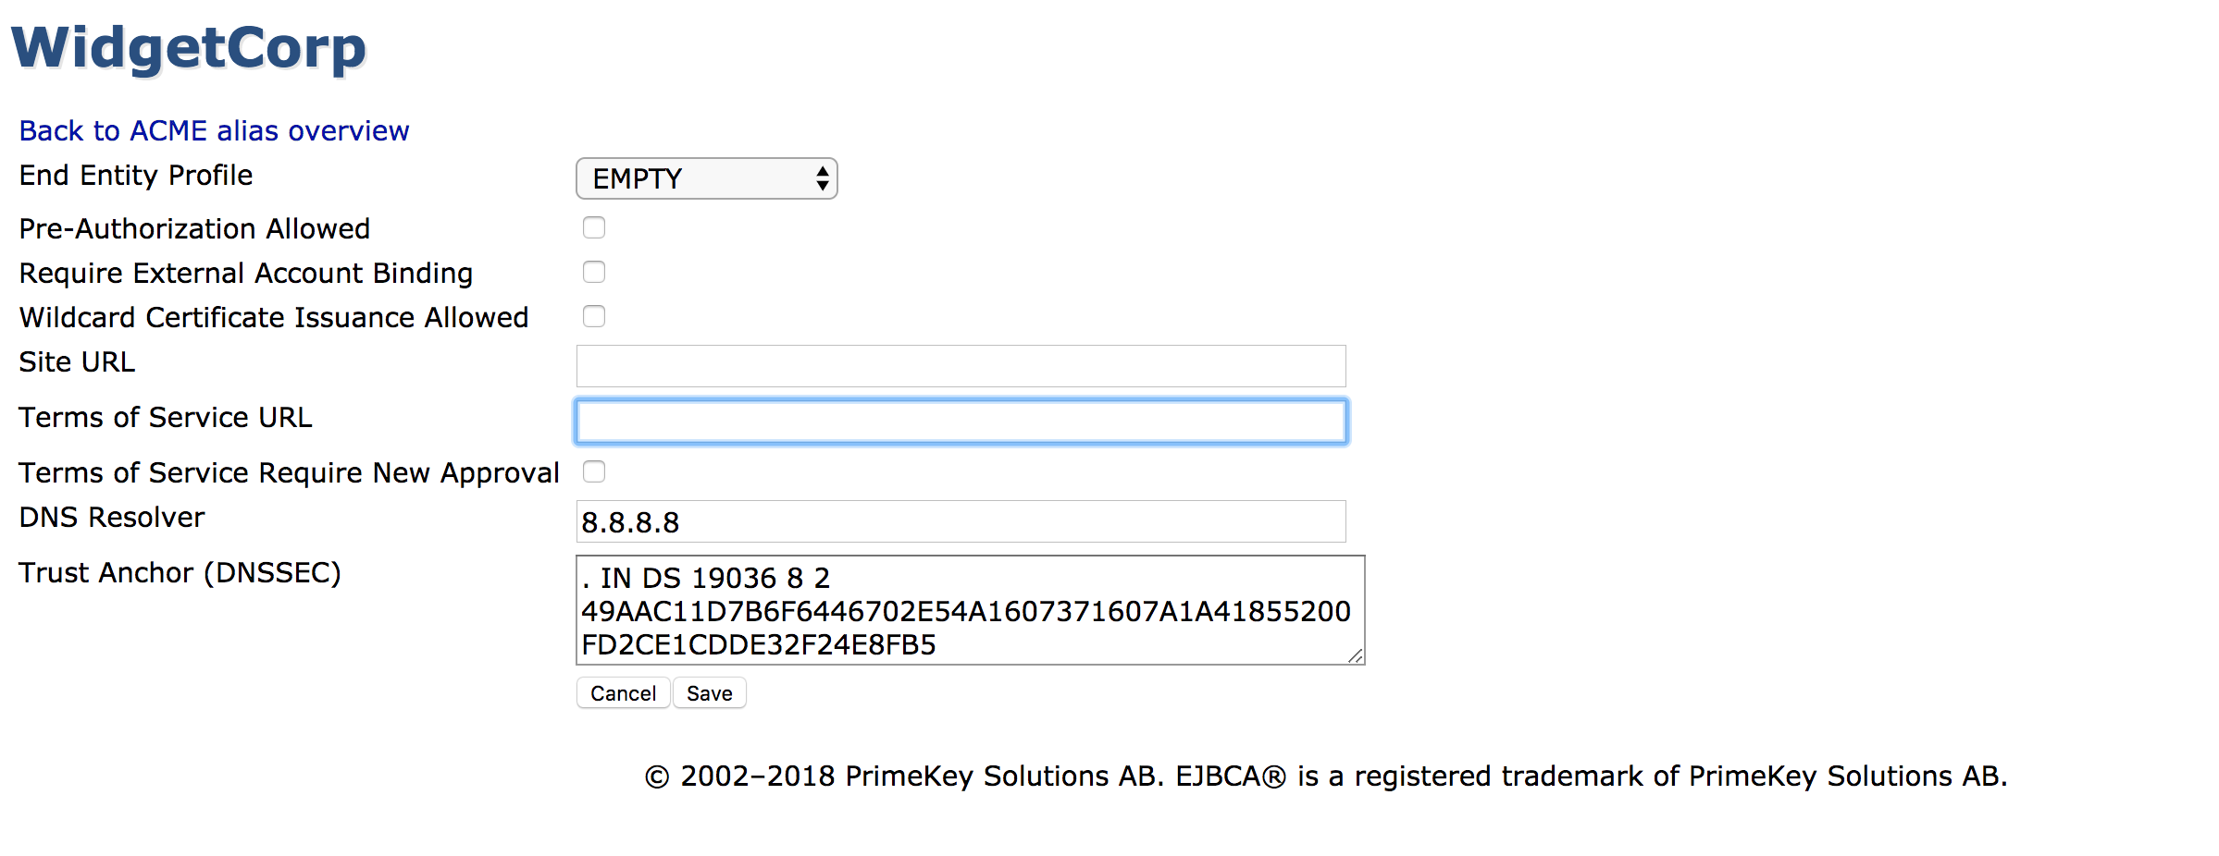Enable Wildcard Certificate Issuance Allowed checkbox

coord(594,316)
